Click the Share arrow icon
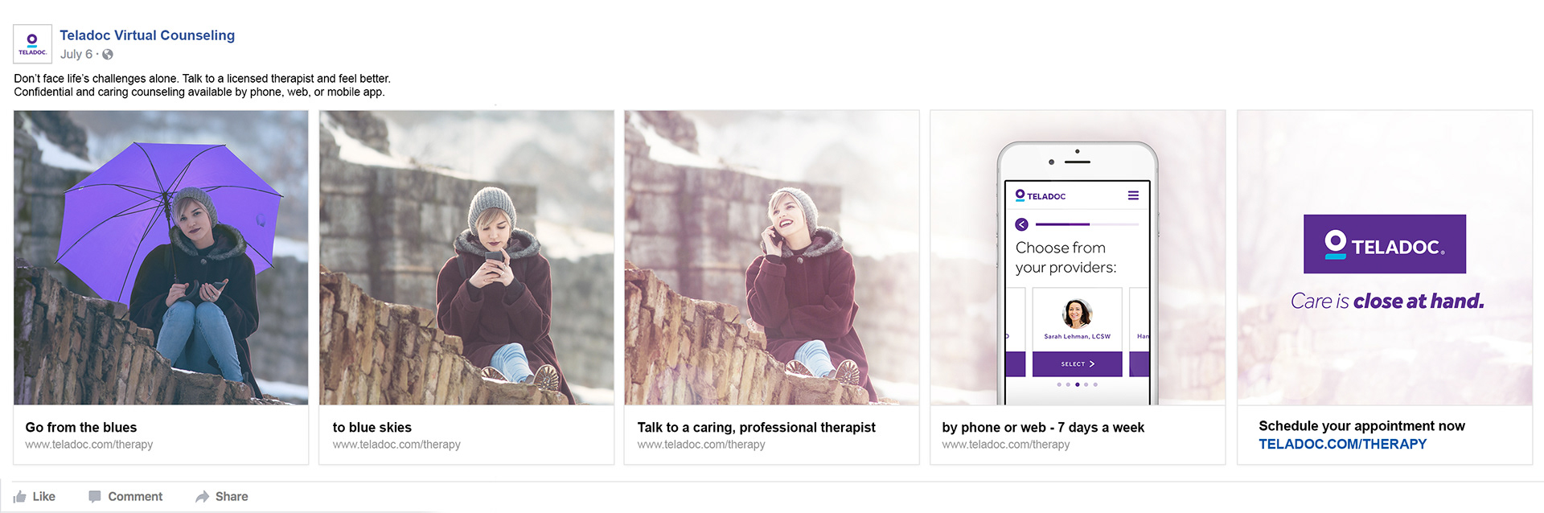Viewport: 1544px width, 513px height. pos(202,497)
